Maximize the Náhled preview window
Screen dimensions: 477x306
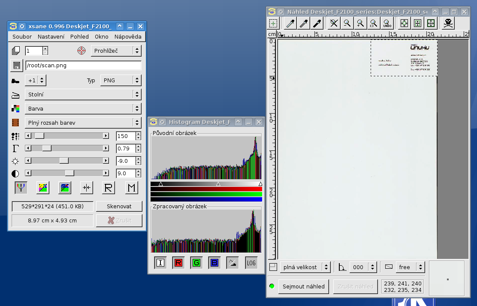(x=454, y=12)
